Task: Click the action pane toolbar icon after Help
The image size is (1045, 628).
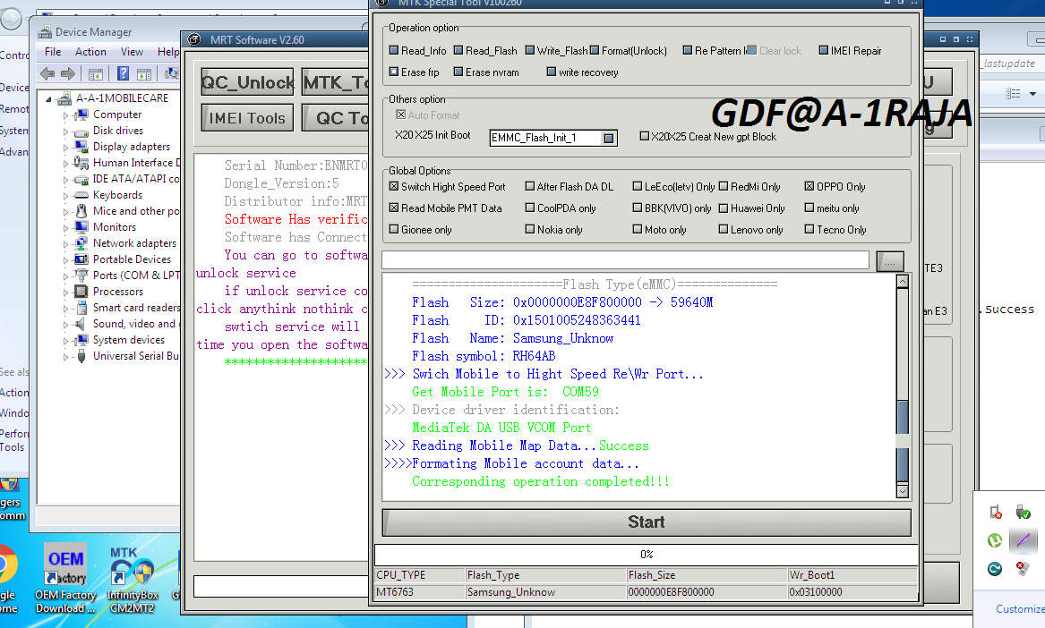Action: click(145, 74)
